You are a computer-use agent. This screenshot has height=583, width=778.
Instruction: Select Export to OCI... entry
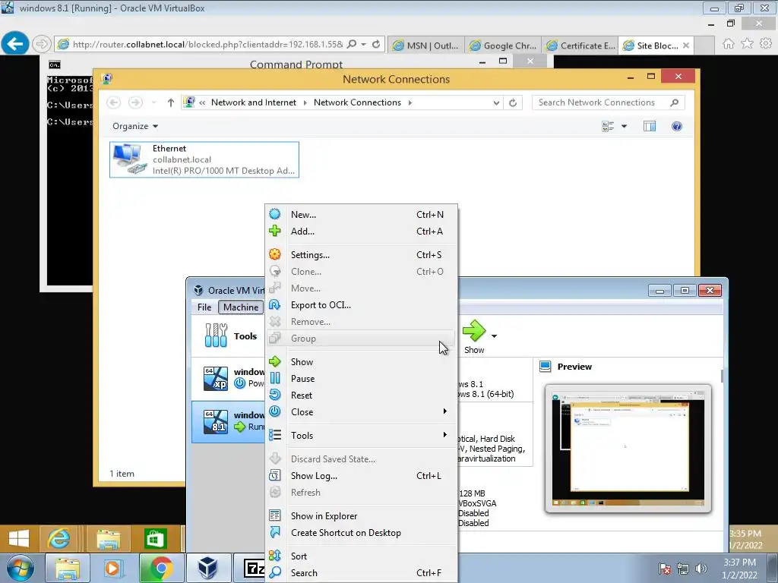(x=361, y=305)
